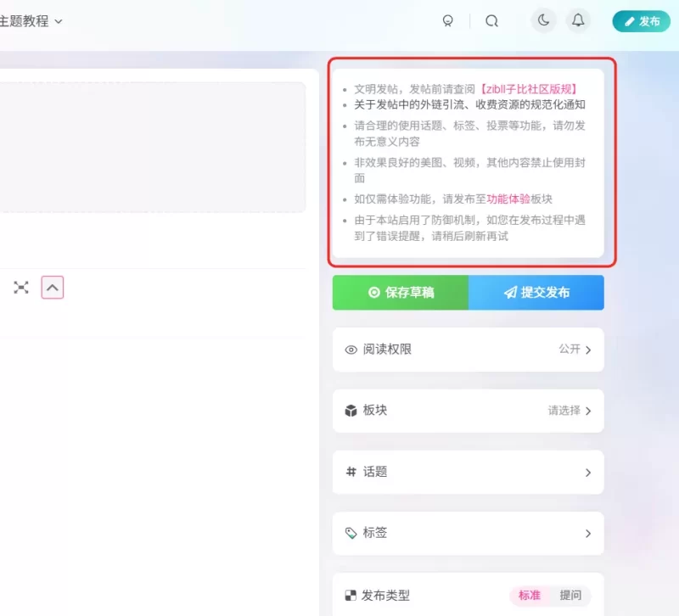This screenshot has width=679, height=616.
Task: Click the 话题 row chevron arrow
Action: [x=588, y=473]
